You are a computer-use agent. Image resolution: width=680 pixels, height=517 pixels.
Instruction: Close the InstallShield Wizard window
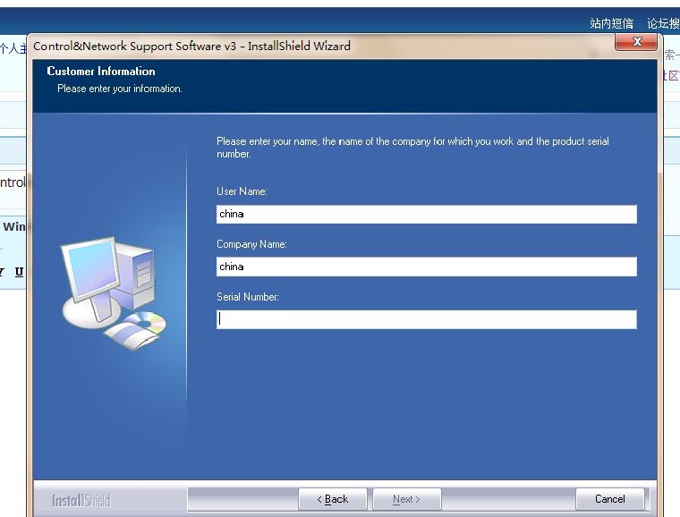click(636, 42)
